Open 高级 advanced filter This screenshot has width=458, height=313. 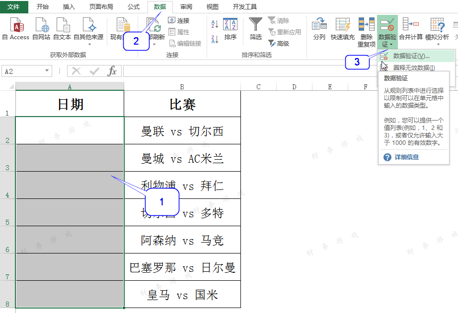(x=279, y=44)
